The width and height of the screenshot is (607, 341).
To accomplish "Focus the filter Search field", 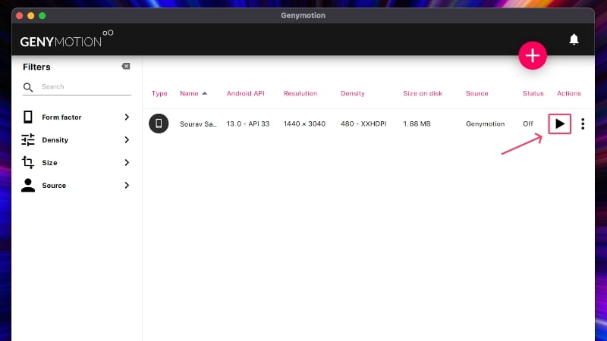I will 86,86.
